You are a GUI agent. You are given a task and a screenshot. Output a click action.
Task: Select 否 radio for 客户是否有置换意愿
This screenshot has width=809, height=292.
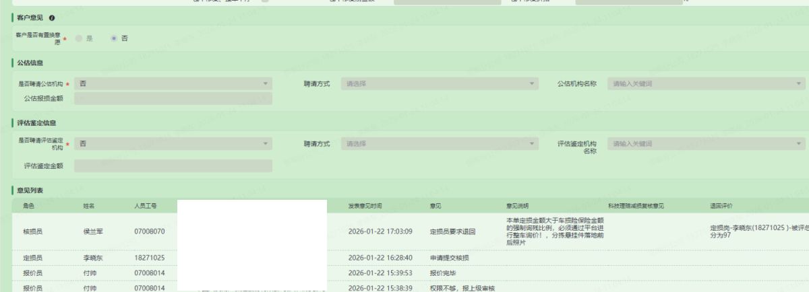tap(113, 38)
